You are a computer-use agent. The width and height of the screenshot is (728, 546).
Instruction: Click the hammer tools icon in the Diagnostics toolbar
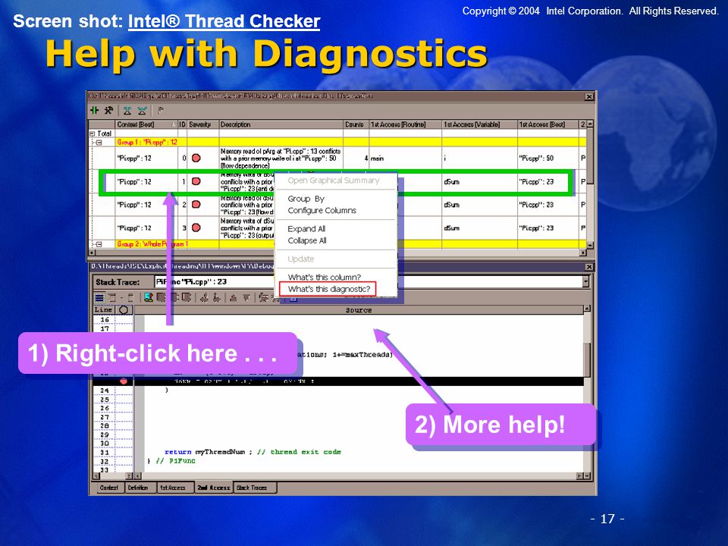tap(108, 111)
